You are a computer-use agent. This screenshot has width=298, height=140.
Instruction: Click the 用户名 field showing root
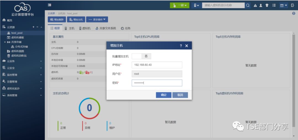157,74
